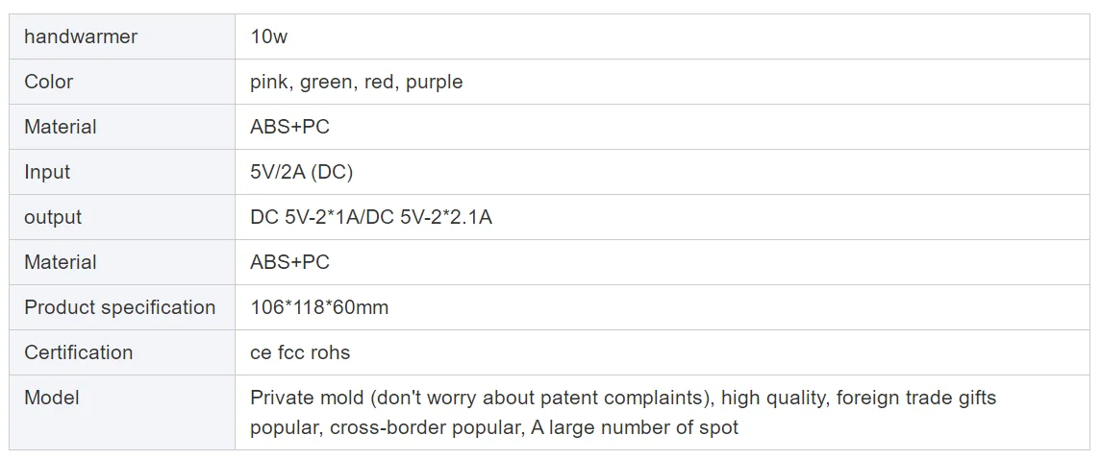The height and width of the screenshot is (460, 1101).
Task: Click the output row label
Action: 53,217
